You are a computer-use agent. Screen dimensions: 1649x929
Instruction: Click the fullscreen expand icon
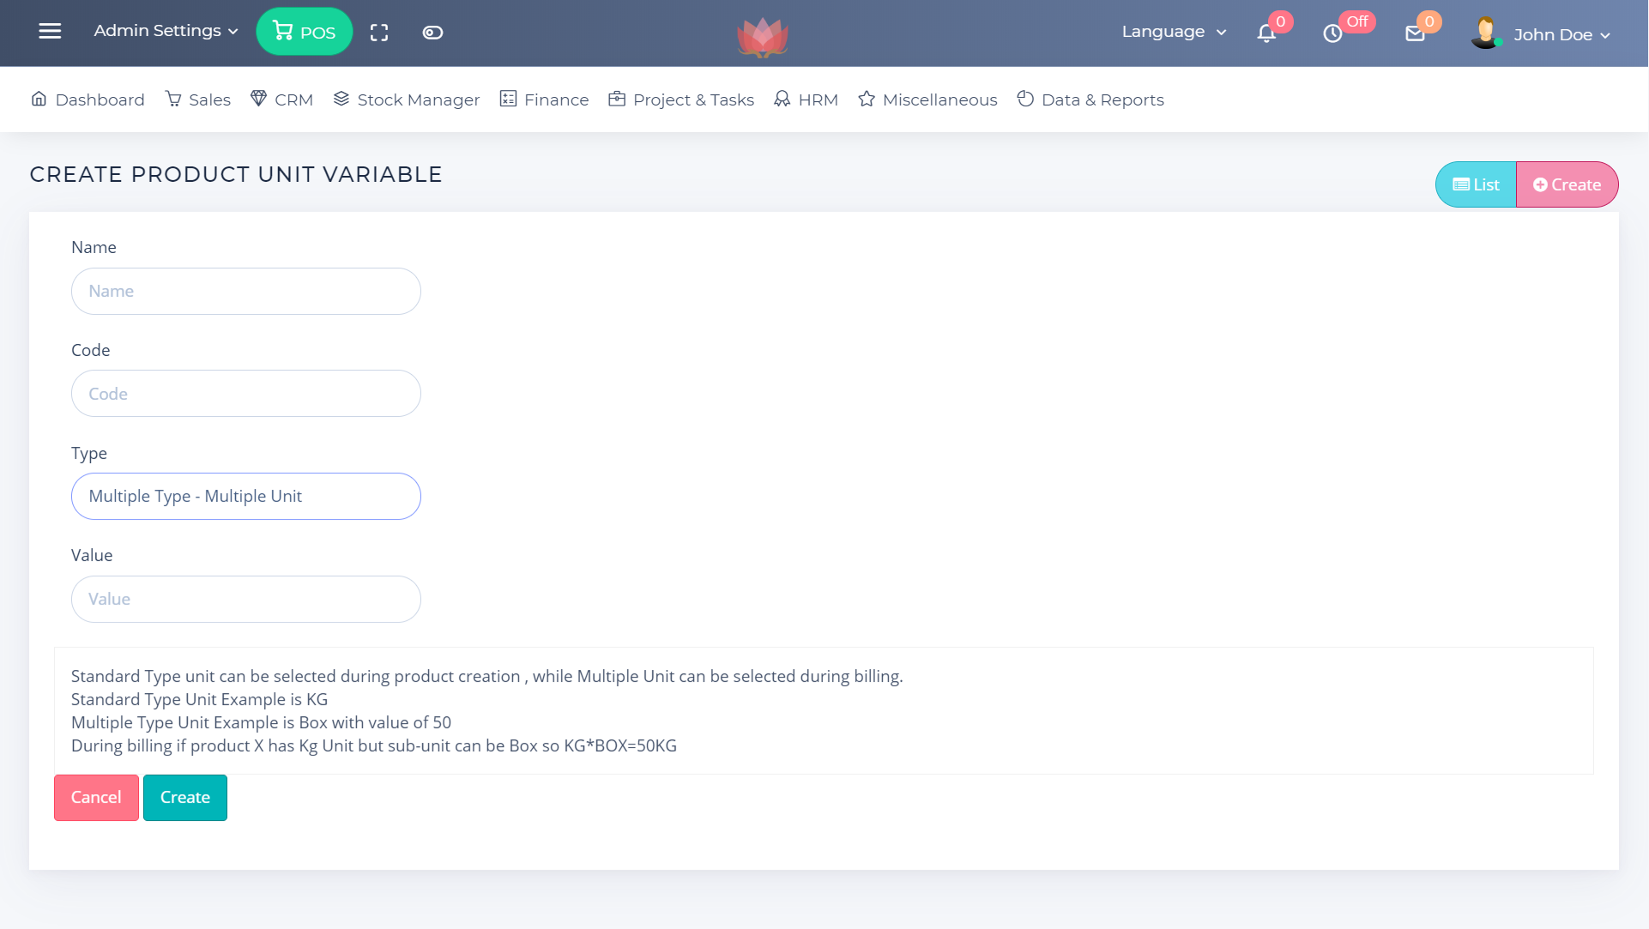click(x=379, y=33)
